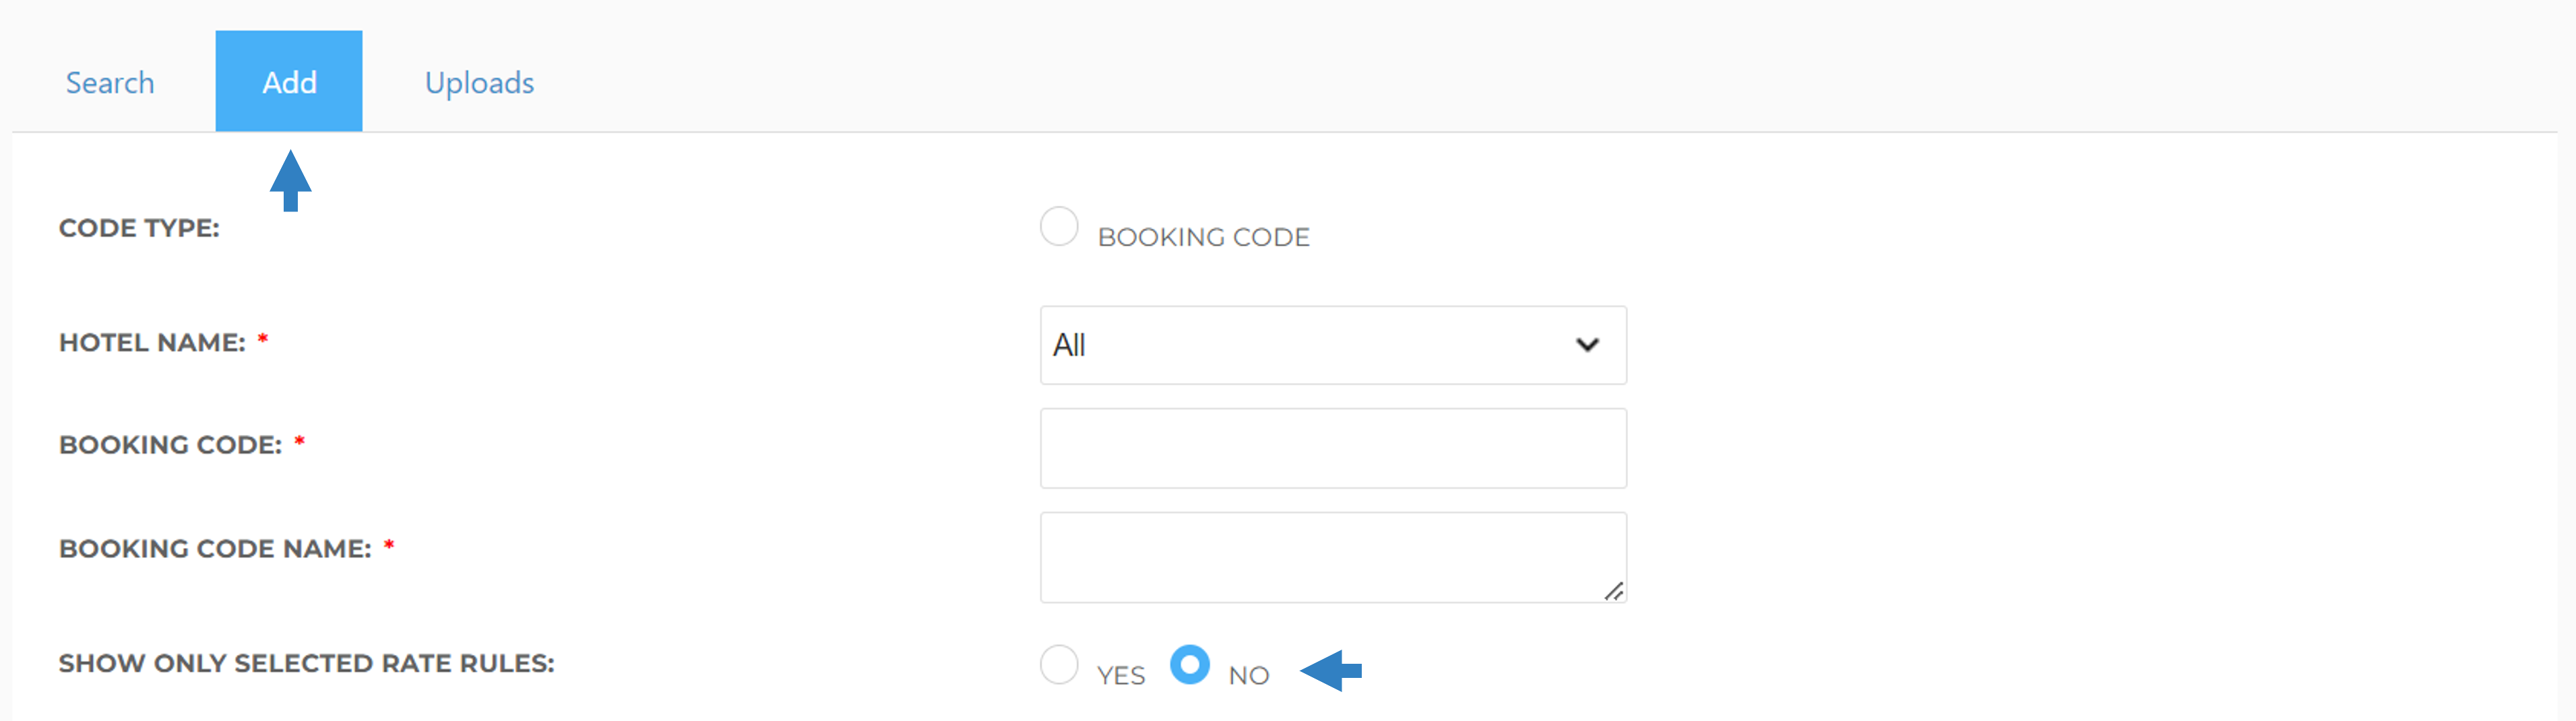Select the Add tab

(x=289, y=81)
